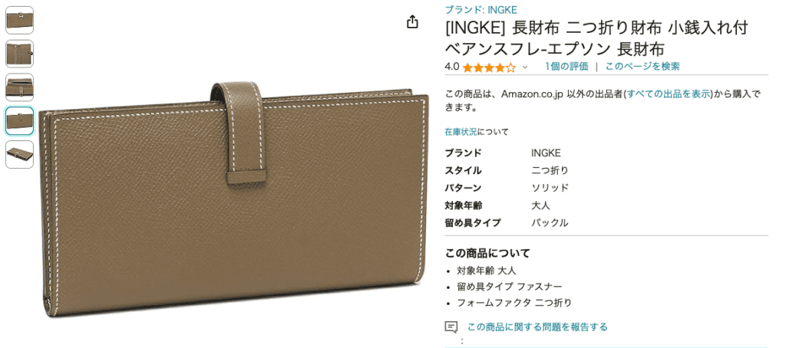Click the main wallet product image
This screenshot has width=786, height=348.
(233, 197)
